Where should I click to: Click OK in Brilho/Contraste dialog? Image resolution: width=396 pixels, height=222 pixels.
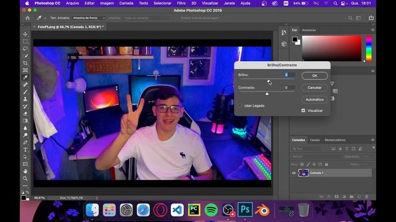point(314,76)
